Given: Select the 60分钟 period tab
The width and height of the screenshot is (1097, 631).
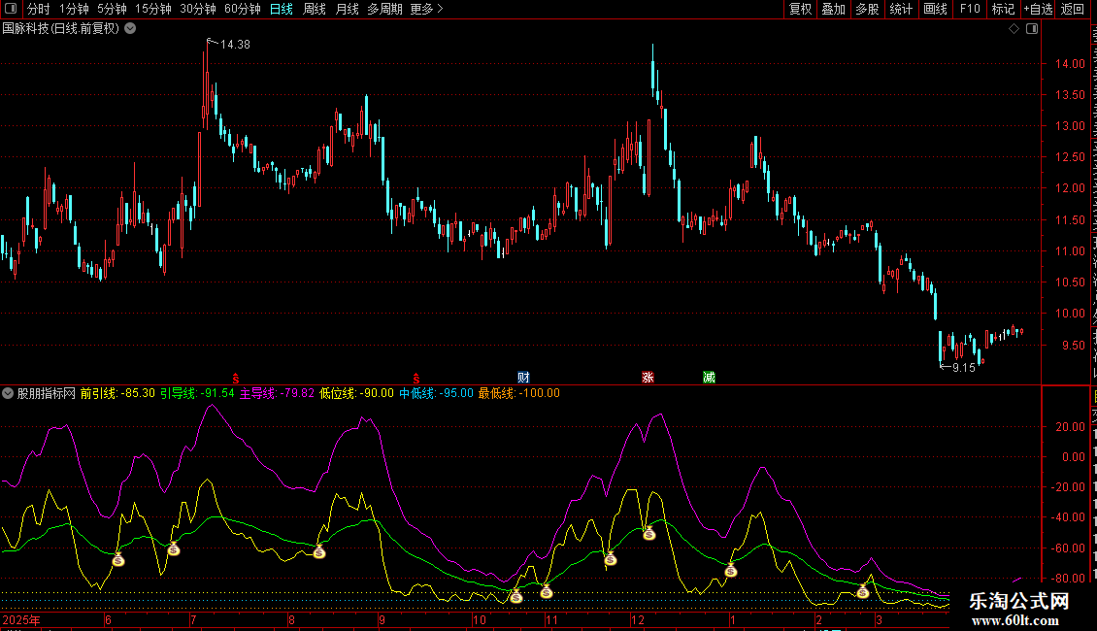Looking at the screenshot, I should click(x=243, y=9).
